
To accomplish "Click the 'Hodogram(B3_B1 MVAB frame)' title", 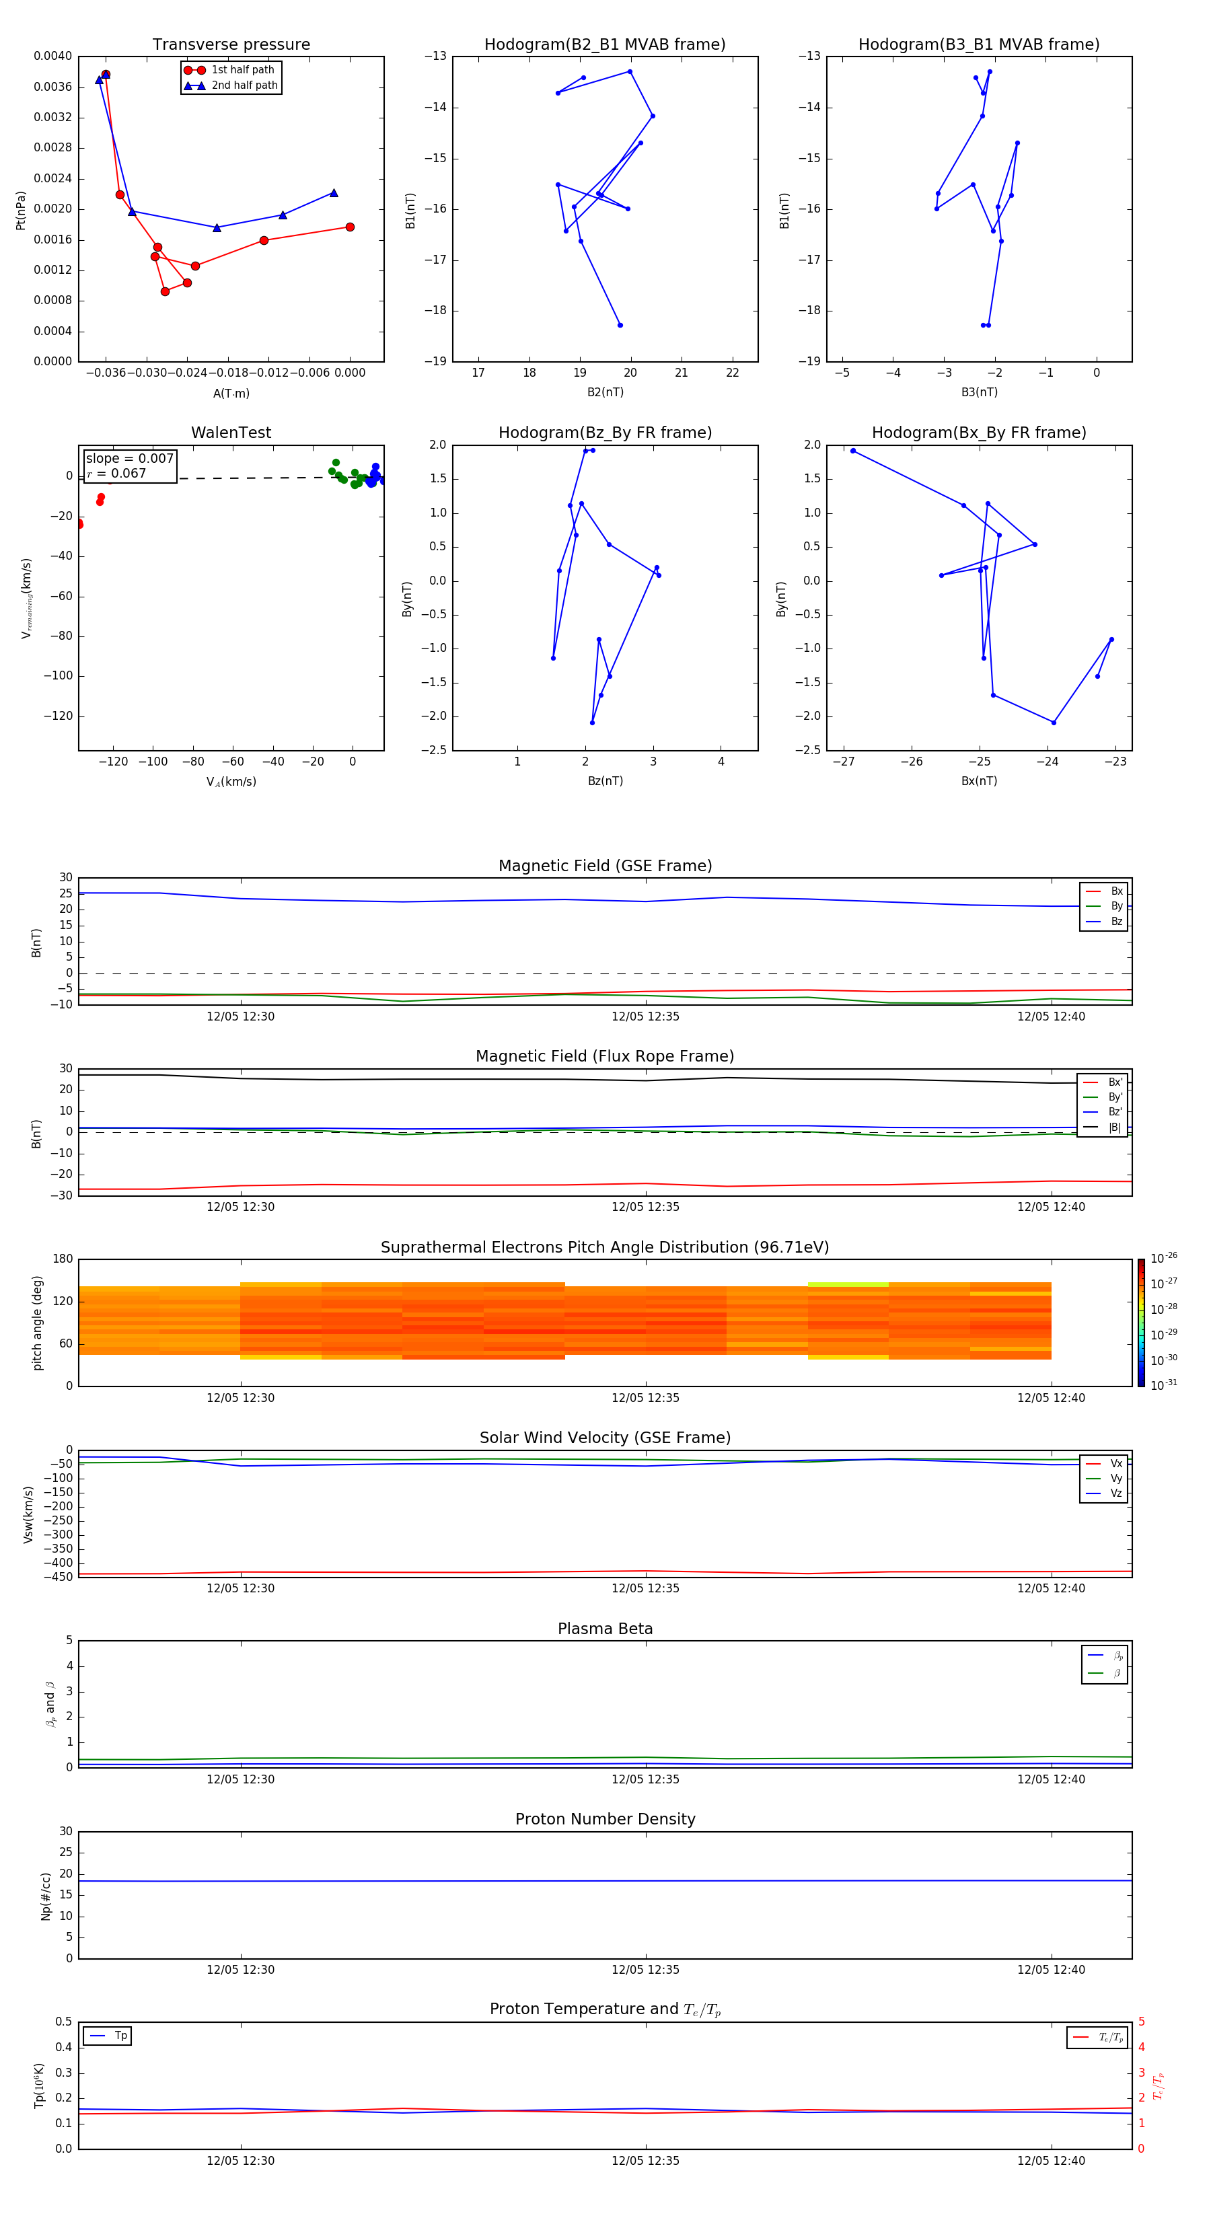I will [979, 44].
